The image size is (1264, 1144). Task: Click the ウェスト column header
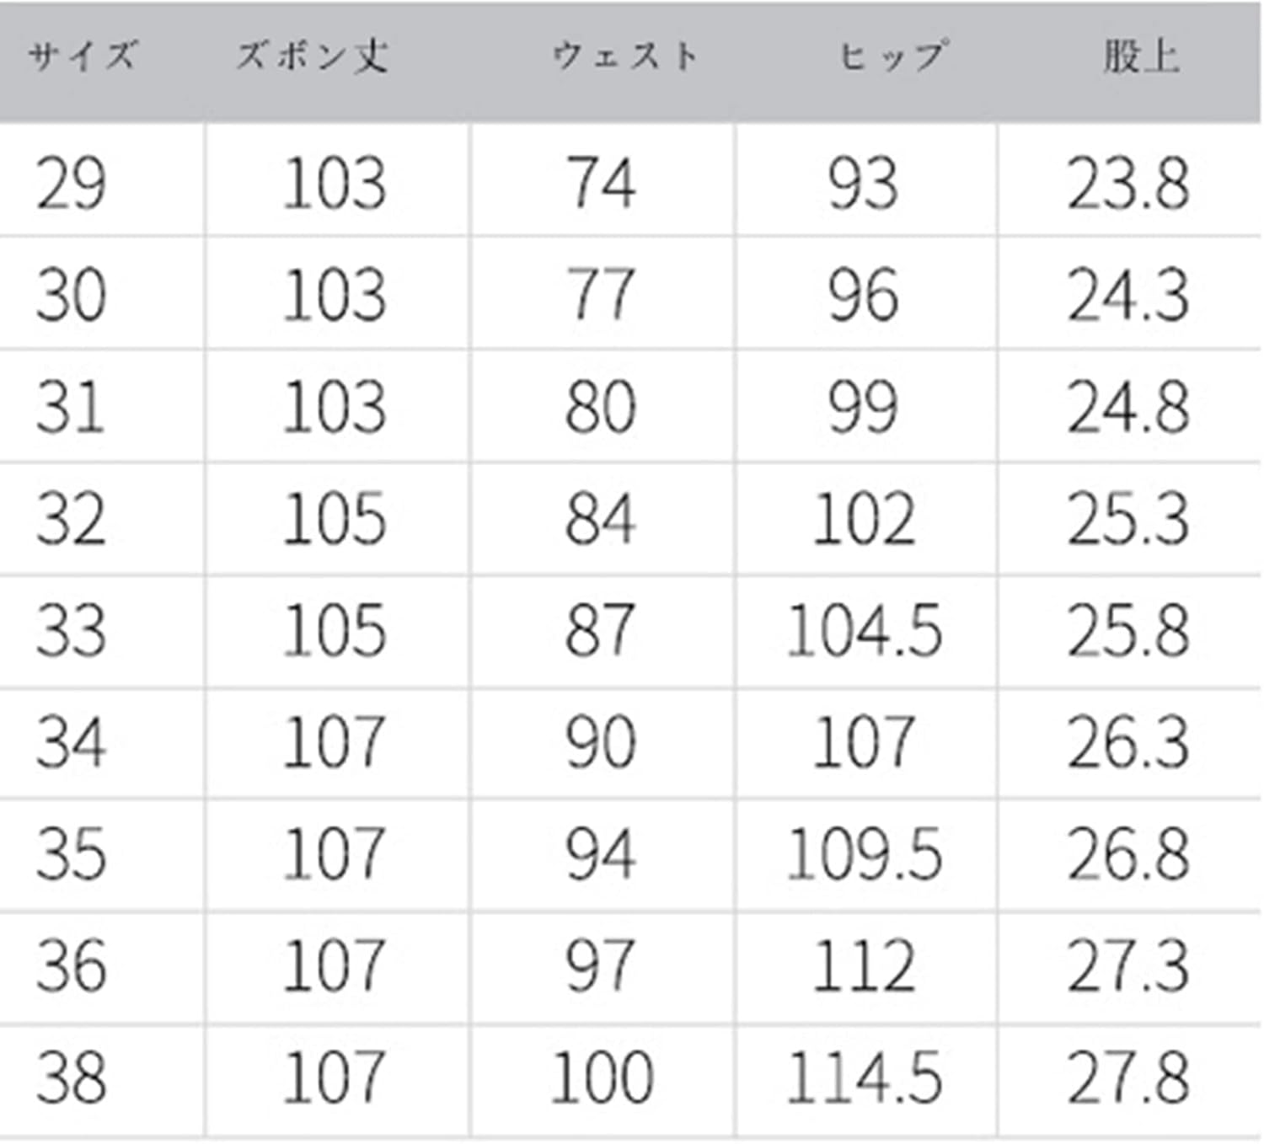pos(625,57)
